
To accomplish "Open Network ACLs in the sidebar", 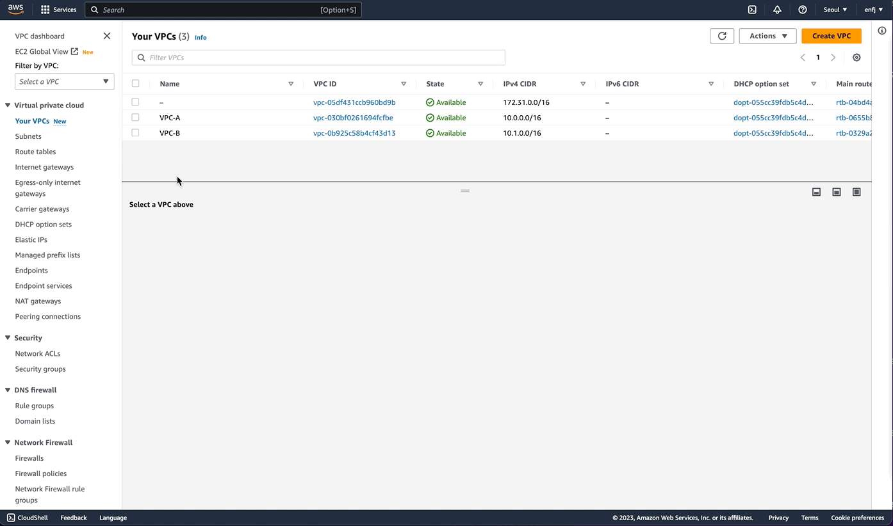I will 38,353.
